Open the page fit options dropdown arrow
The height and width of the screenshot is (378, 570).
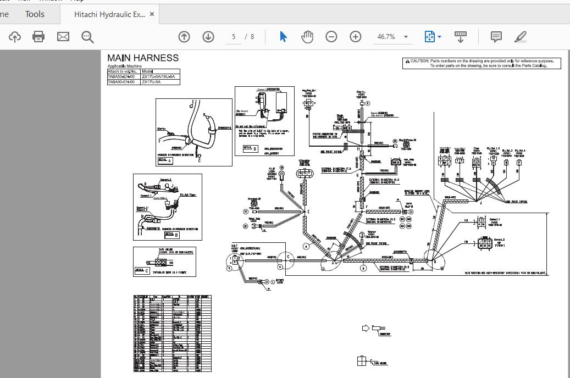[440, 37]
